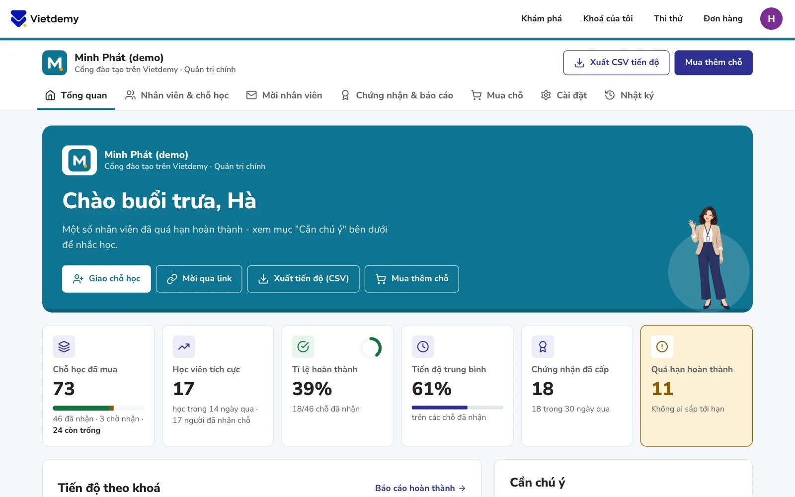Click the trending arrow icon for Học viên tích cực
This screenshot has height=497, width=795.
[184, 346]
